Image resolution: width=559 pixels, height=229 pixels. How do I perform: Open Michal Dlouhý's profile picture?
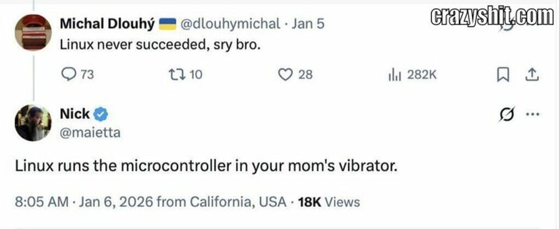point(33,32)
